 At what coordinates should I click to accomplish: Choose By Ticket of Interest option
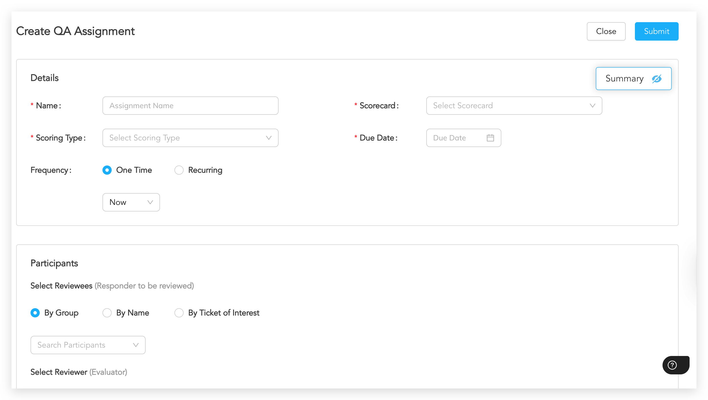click(x=179, y=313)
